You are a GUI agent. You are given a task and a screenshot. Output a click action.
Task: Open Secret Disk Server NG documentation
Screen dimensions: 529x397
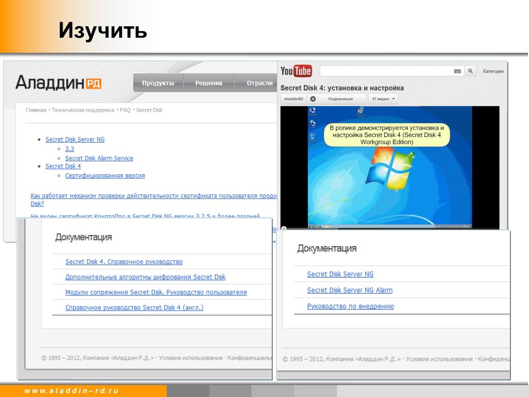click(x=340, y=274)
